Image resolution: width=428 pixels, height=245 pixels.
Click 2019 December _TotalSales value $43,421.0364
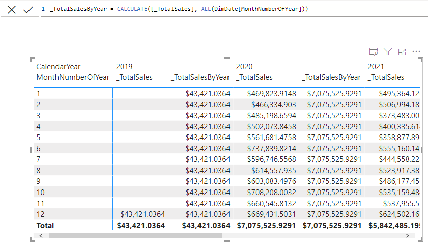143,214
